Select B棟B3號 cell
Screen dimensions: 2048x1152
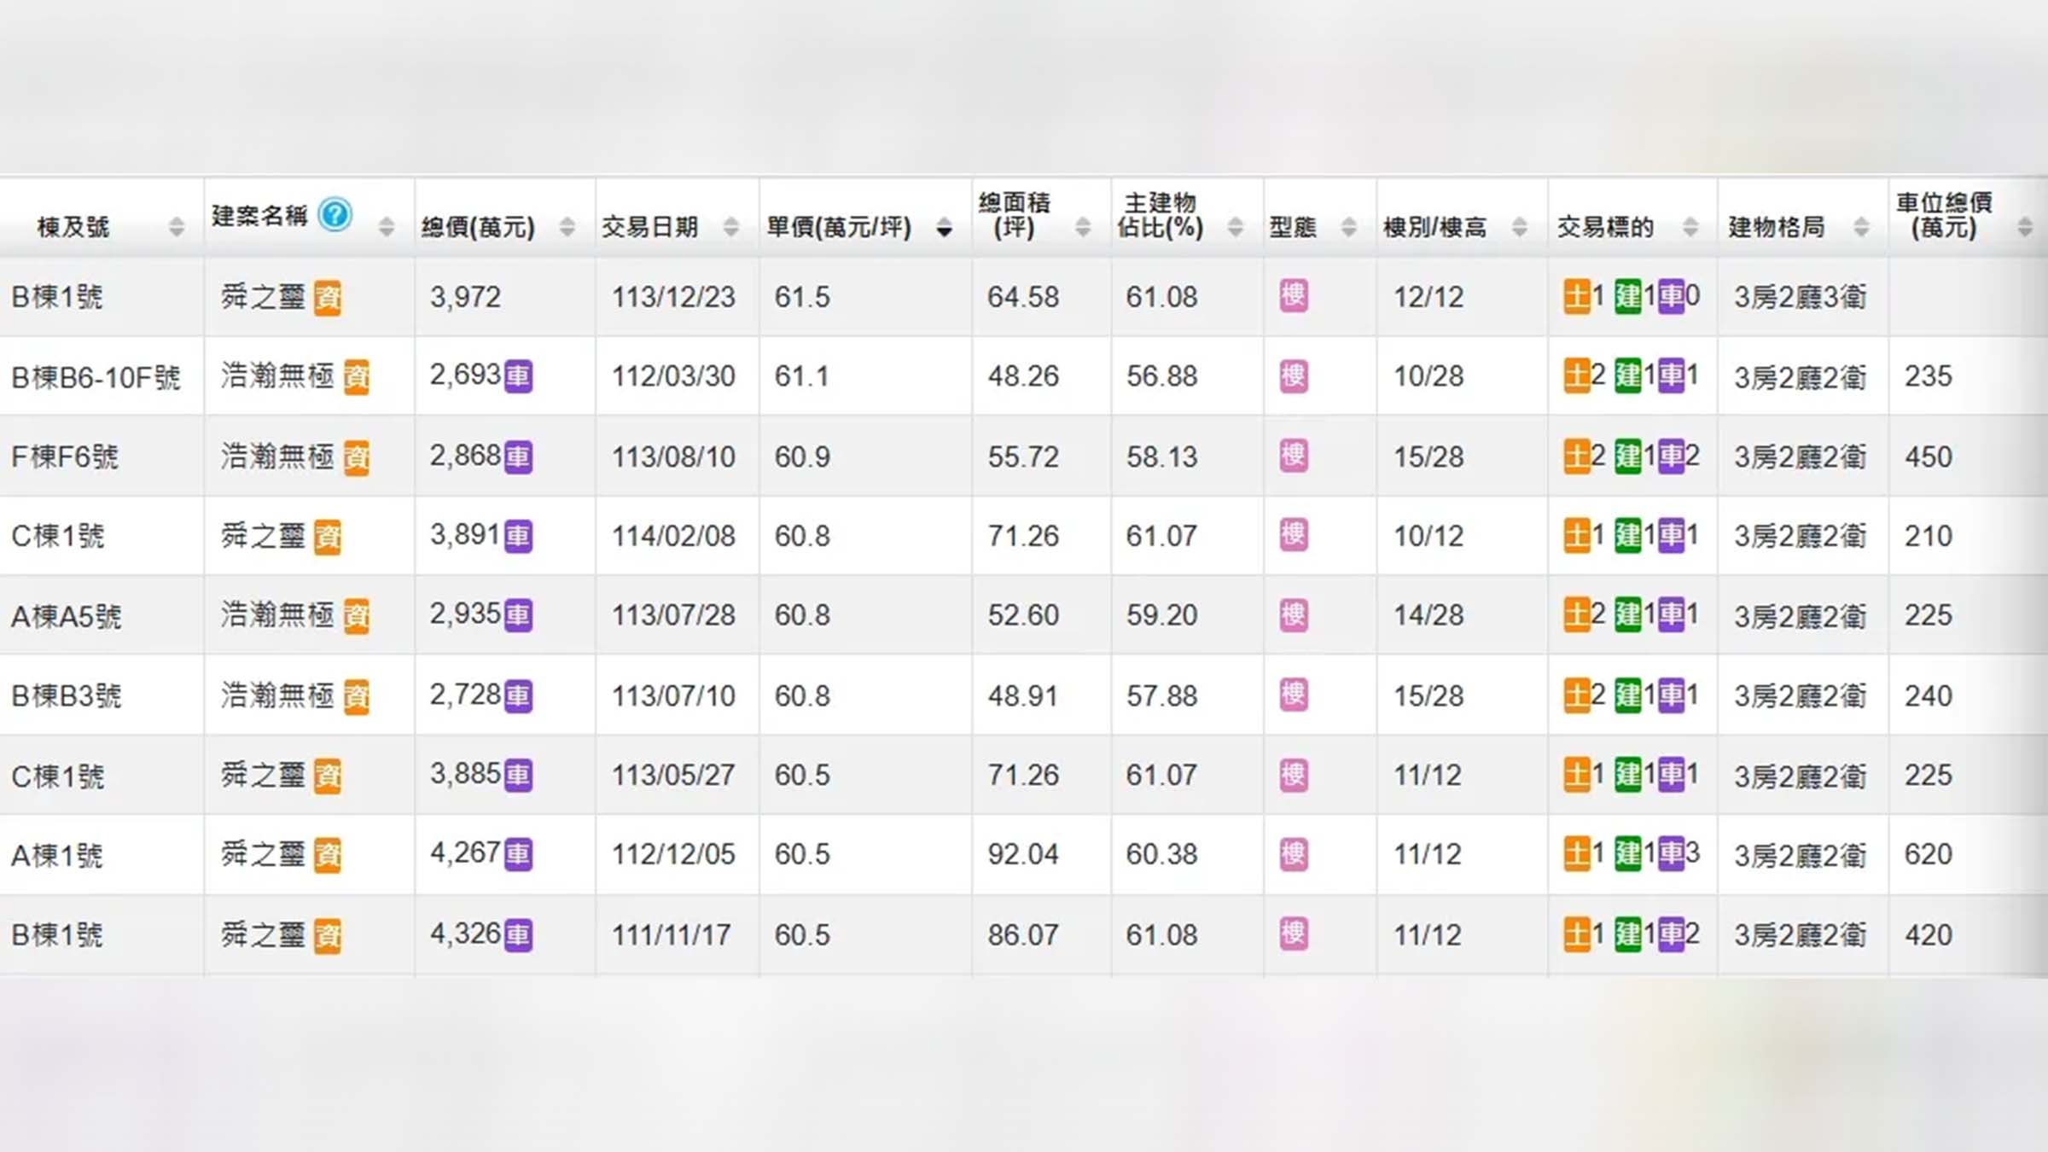[67, 695]
